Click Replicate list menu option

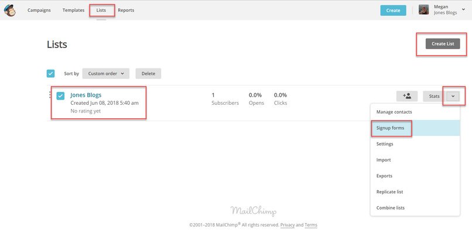click(x=415, y=191)
